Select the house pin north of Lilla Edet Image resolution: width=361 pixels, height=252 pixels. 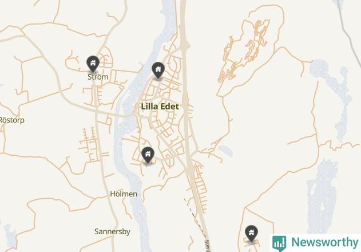(x=158, y=70)
